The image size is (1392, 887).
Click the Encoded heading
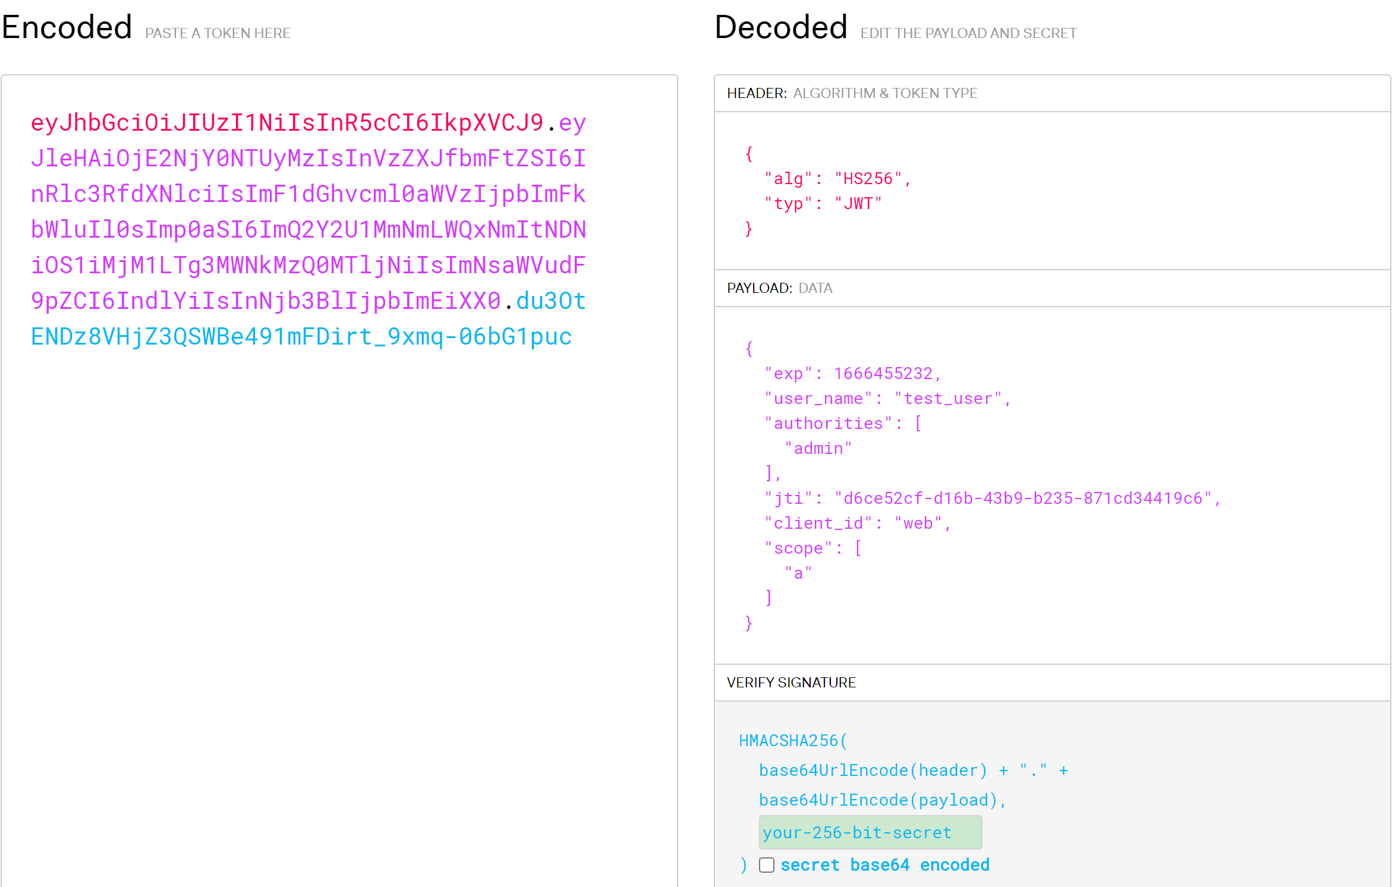[67, 27]
